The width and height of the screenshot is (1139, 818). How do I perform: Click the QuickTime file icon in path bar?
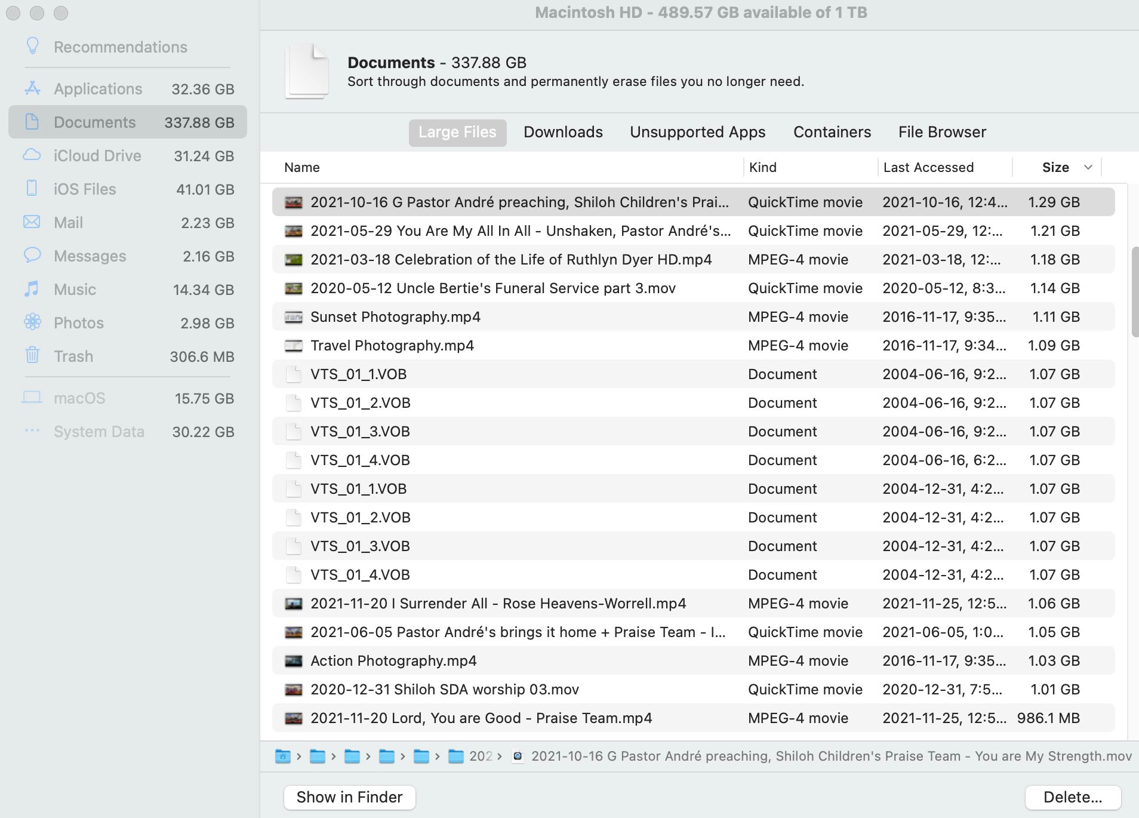(518, 757)
